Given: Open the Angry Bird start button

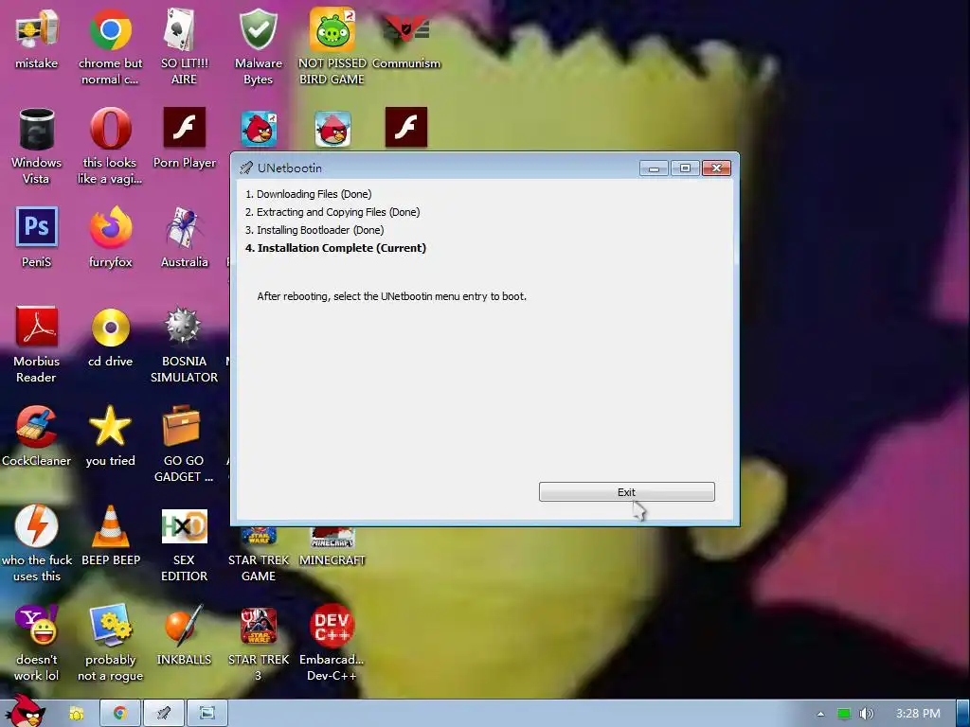Looking at the screenshot, I should 25,711.
